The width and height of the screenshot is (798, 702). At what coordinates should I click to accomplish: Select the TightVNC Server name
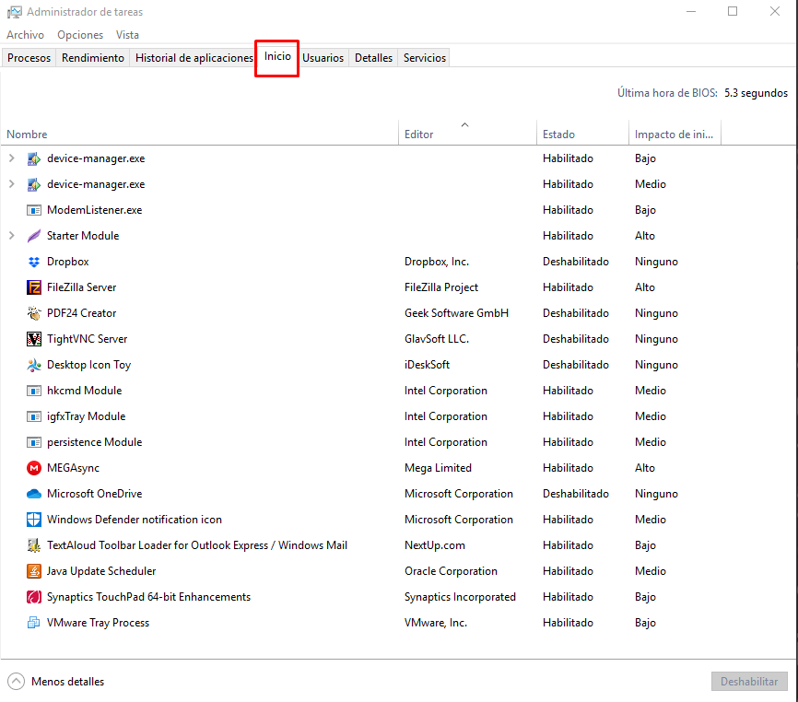pyautogui.click(x=87, y=339)
